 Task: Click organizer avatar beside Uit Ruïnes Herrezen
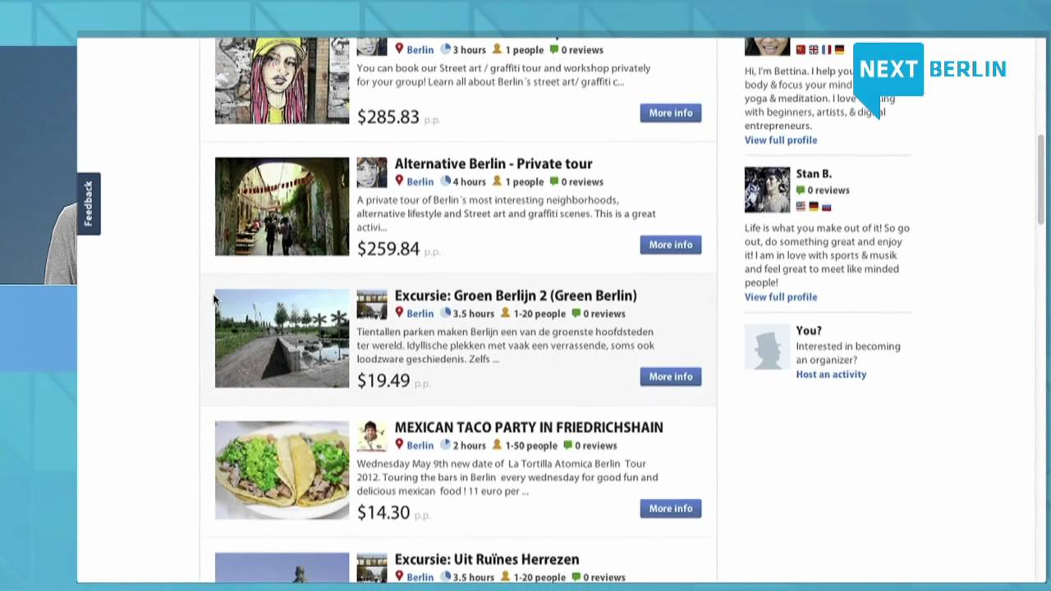(x=372, y=566)
